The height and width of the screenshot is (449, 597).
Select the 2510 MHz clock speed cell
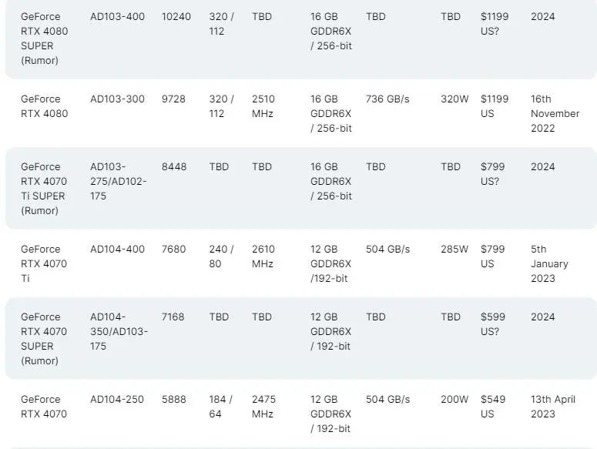pos(263,106)
